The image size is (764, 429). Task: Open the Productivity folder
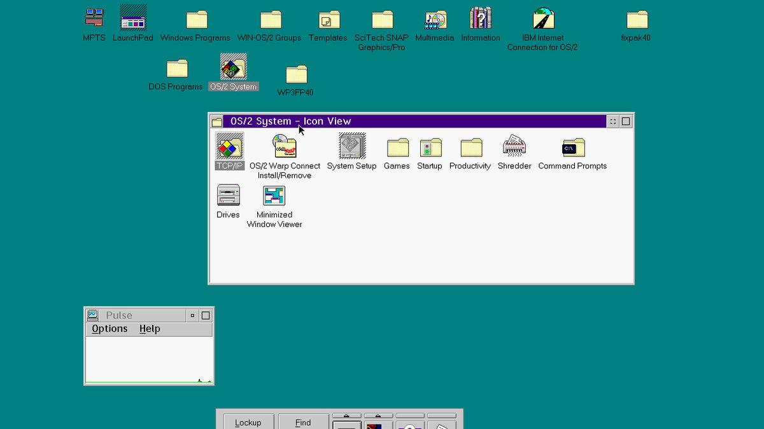tap(470, 148)
